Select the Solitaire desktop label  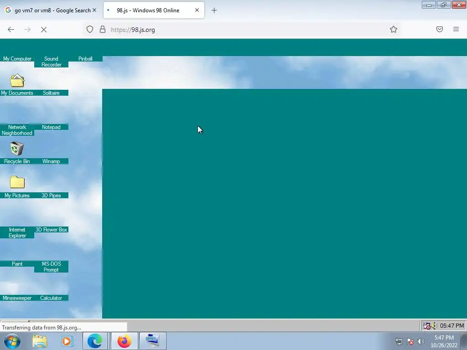pyautogui.click(x=51, y=93)
